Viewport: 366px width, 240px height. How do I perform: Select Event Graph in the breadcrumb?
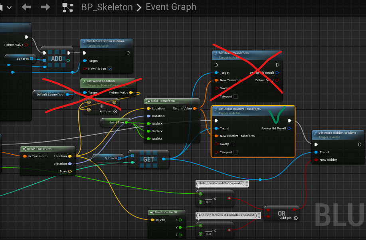(171, 7)
